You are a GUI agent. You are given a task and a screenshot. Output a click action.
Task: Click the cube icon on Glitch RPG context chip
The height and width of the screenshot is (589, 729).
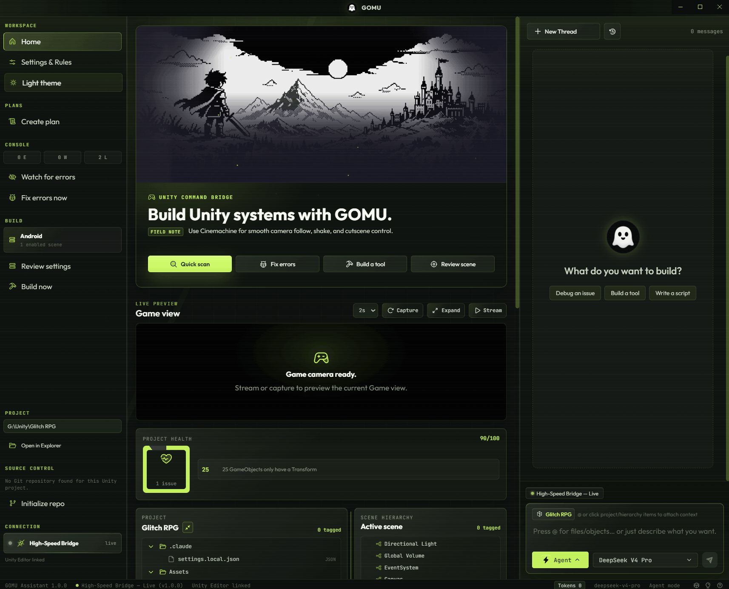pos(539,514)
